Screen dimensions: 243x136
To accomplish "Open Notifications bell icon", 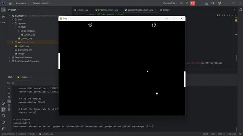I will [x=240, y=10].
